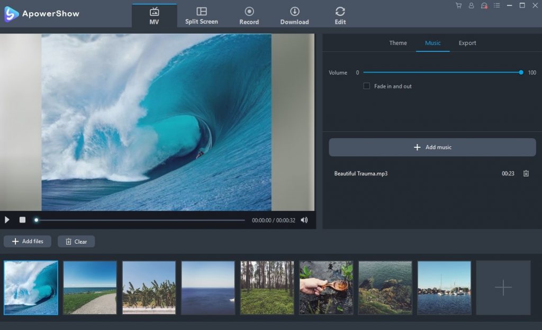Click the plus tile to add another photo
Viewport: 542px width, 330px height.
click(503, 288)
